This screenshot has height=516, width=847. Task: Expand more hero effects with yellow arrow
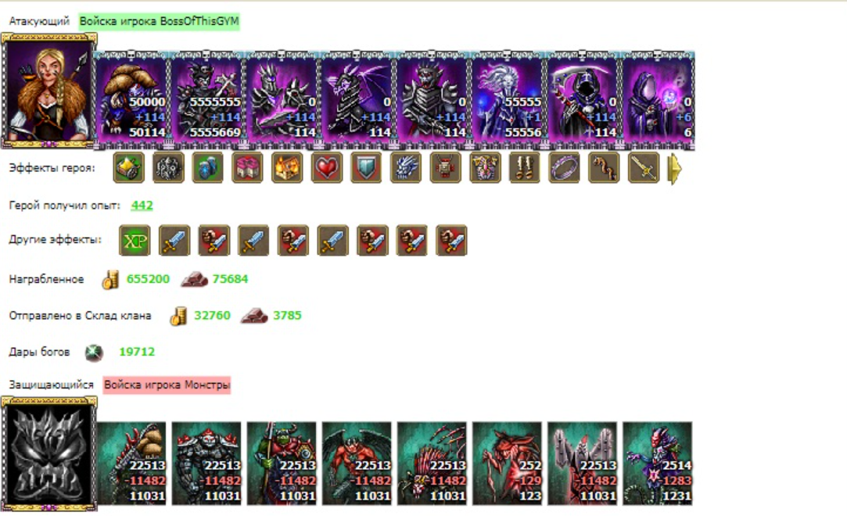coord(675,168)
